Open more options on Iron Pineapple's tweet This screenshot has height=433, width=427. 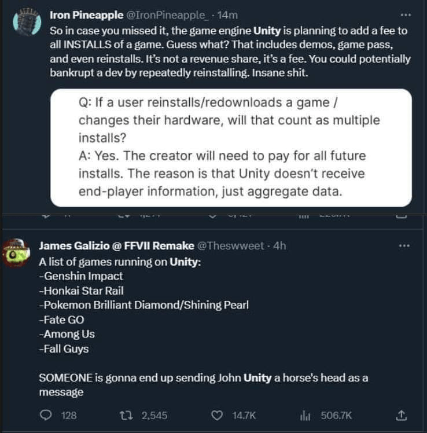(x=405, y=14)
